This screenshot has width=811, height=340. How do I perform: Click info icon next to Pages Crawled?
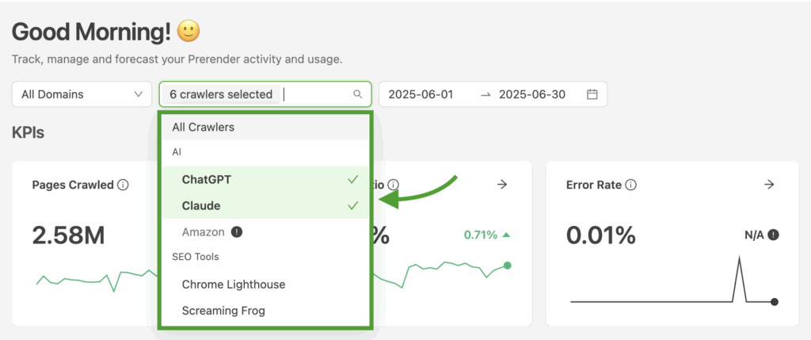[123, 185]
